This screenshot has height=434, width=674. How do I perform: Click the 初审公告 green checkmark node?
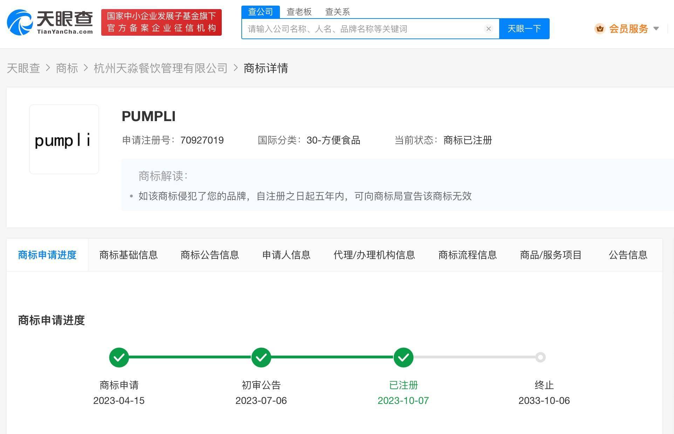tap(261, 357)
